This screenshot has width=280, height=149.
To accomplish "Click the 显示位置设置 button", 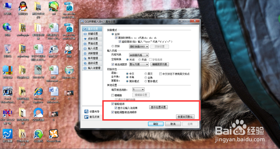I will 158,107.
